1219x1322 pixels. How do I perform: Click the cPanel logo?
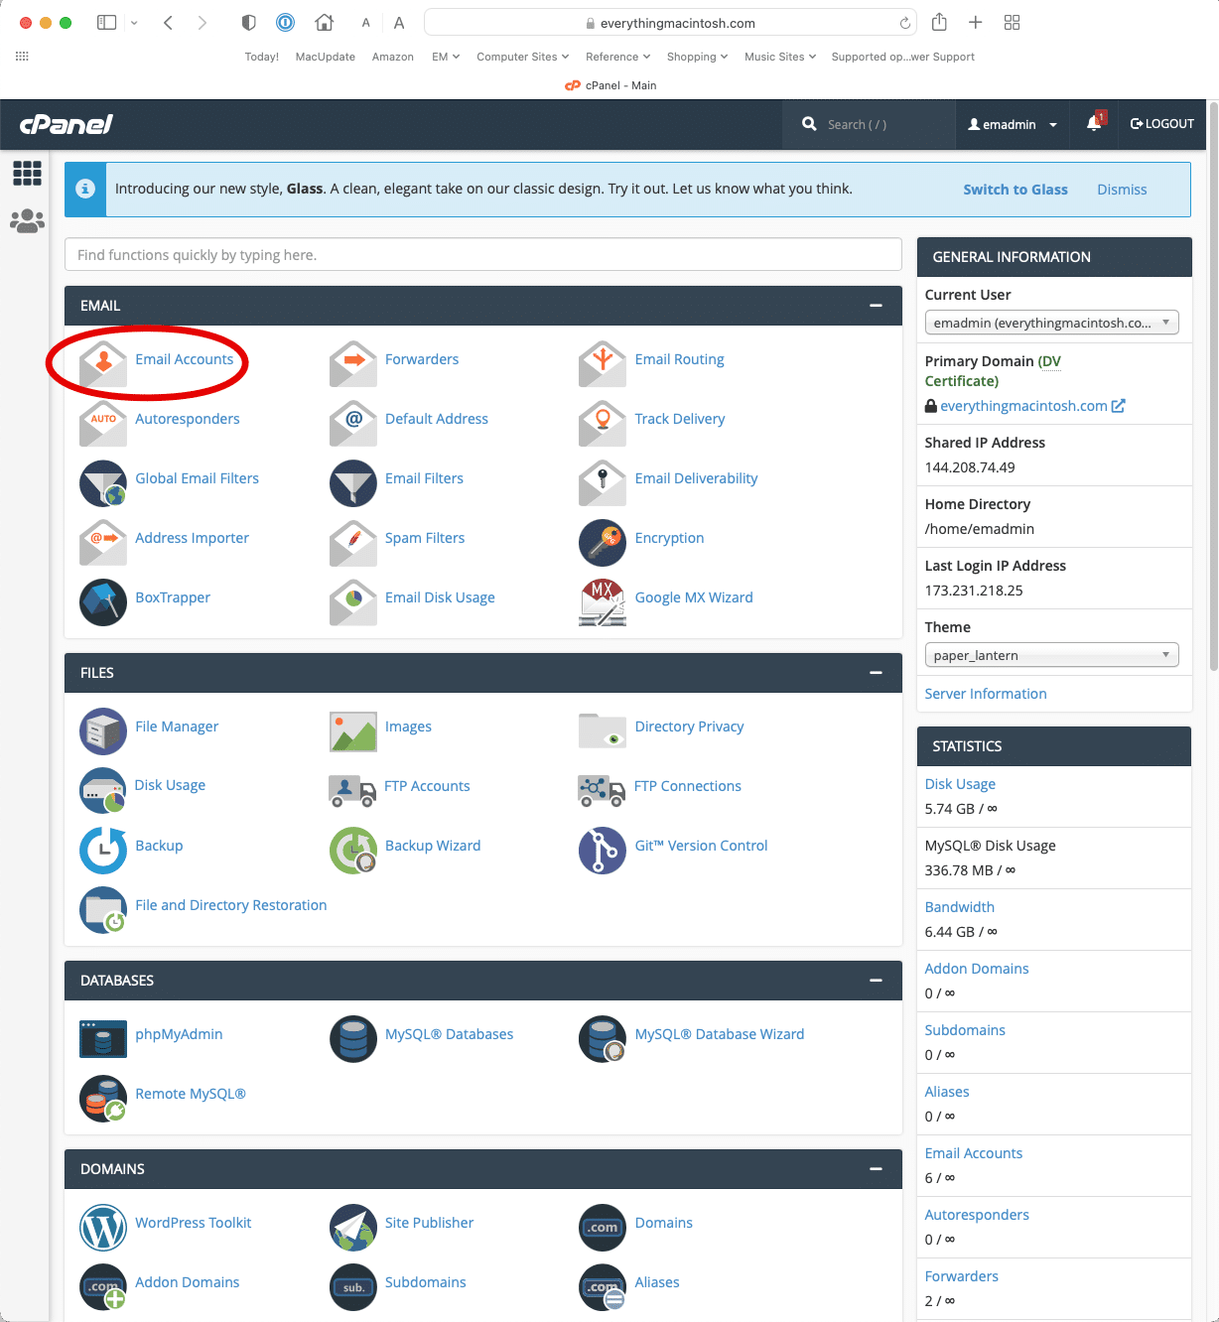(67, 124)
